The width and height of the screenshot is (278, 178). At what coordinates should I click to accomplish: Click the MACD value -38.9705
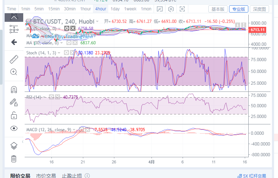coord(137,130)
